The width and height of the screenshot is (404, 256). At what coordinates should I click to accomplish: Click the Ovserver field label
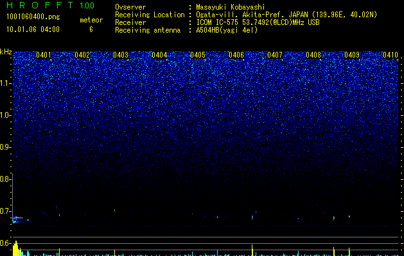click(130, 7)
